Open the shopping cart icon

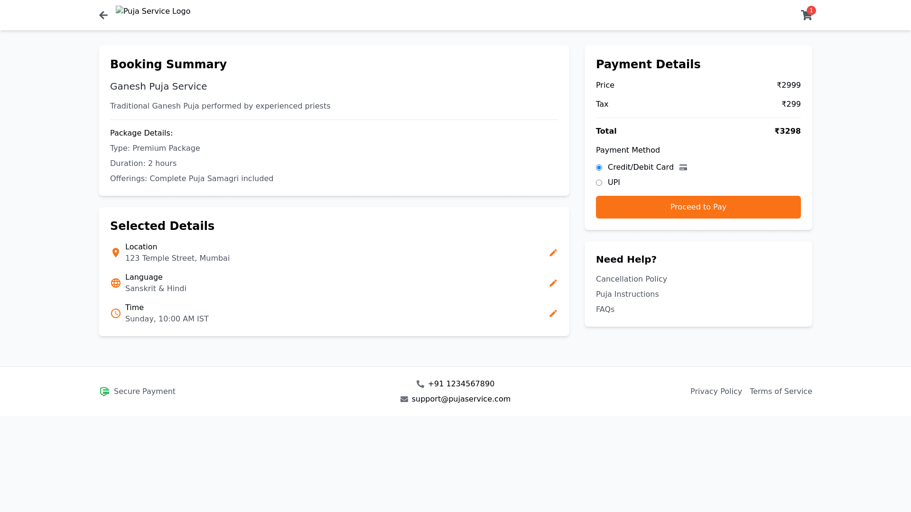(806, 15)
